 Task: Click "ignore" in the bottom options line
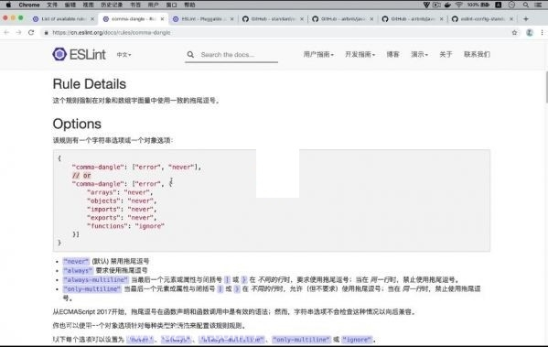pos(357,340)
